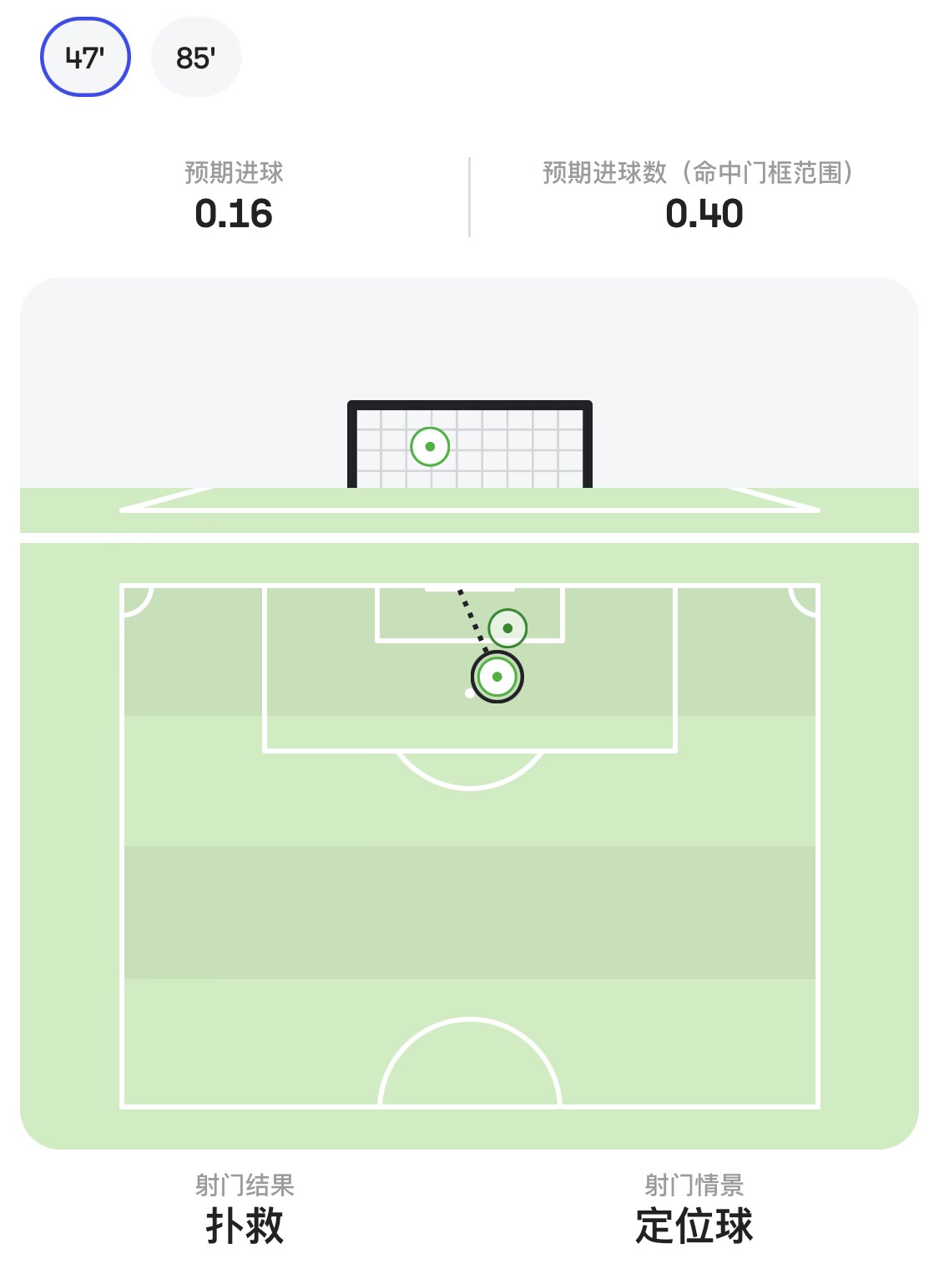Click the 预期进球 label

[x=234, y=173]
